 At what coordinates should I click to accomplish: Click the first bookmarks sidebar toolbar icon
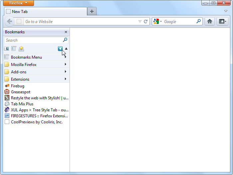coord(6,49)
